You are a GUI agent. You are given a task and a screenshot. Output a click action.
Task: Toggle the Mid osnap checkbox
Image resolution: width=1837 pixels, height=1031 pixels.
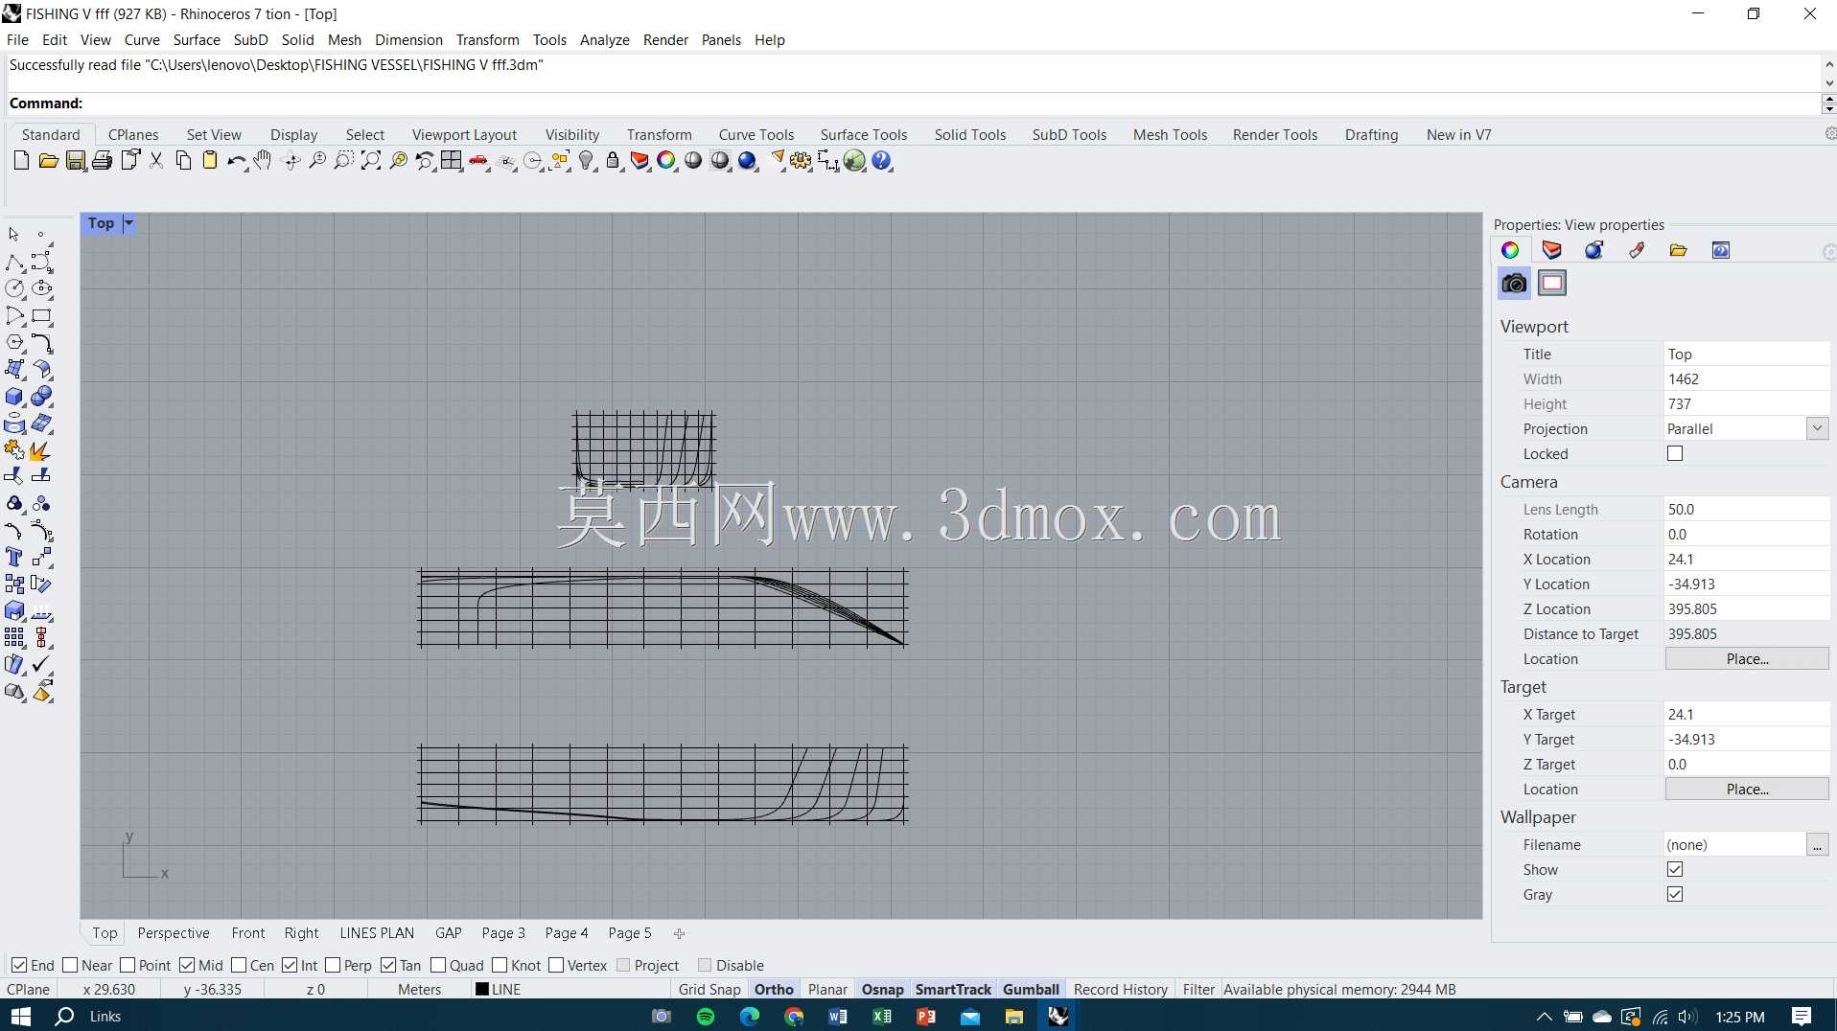point(187,965)
